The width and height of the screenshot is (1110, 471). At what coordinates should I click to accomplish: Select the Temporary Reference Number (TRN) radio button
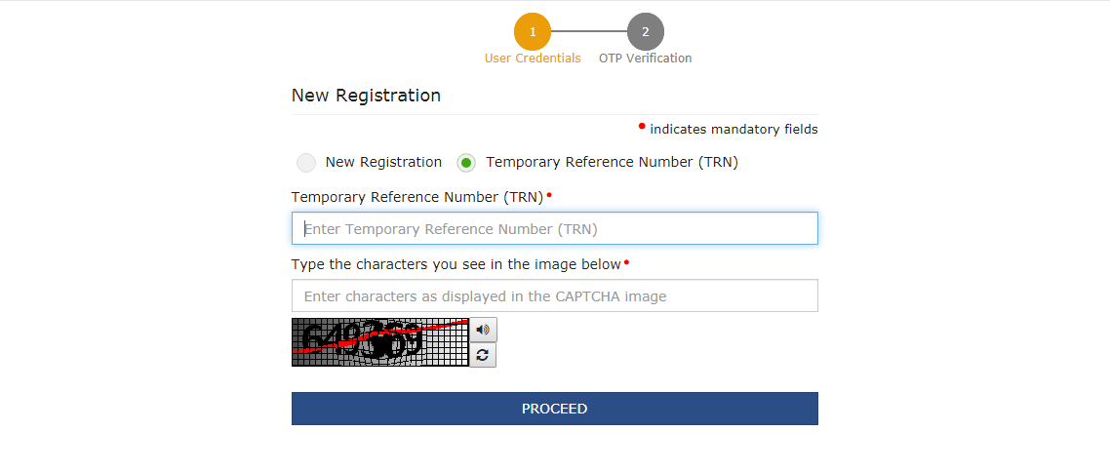point(466,163)
